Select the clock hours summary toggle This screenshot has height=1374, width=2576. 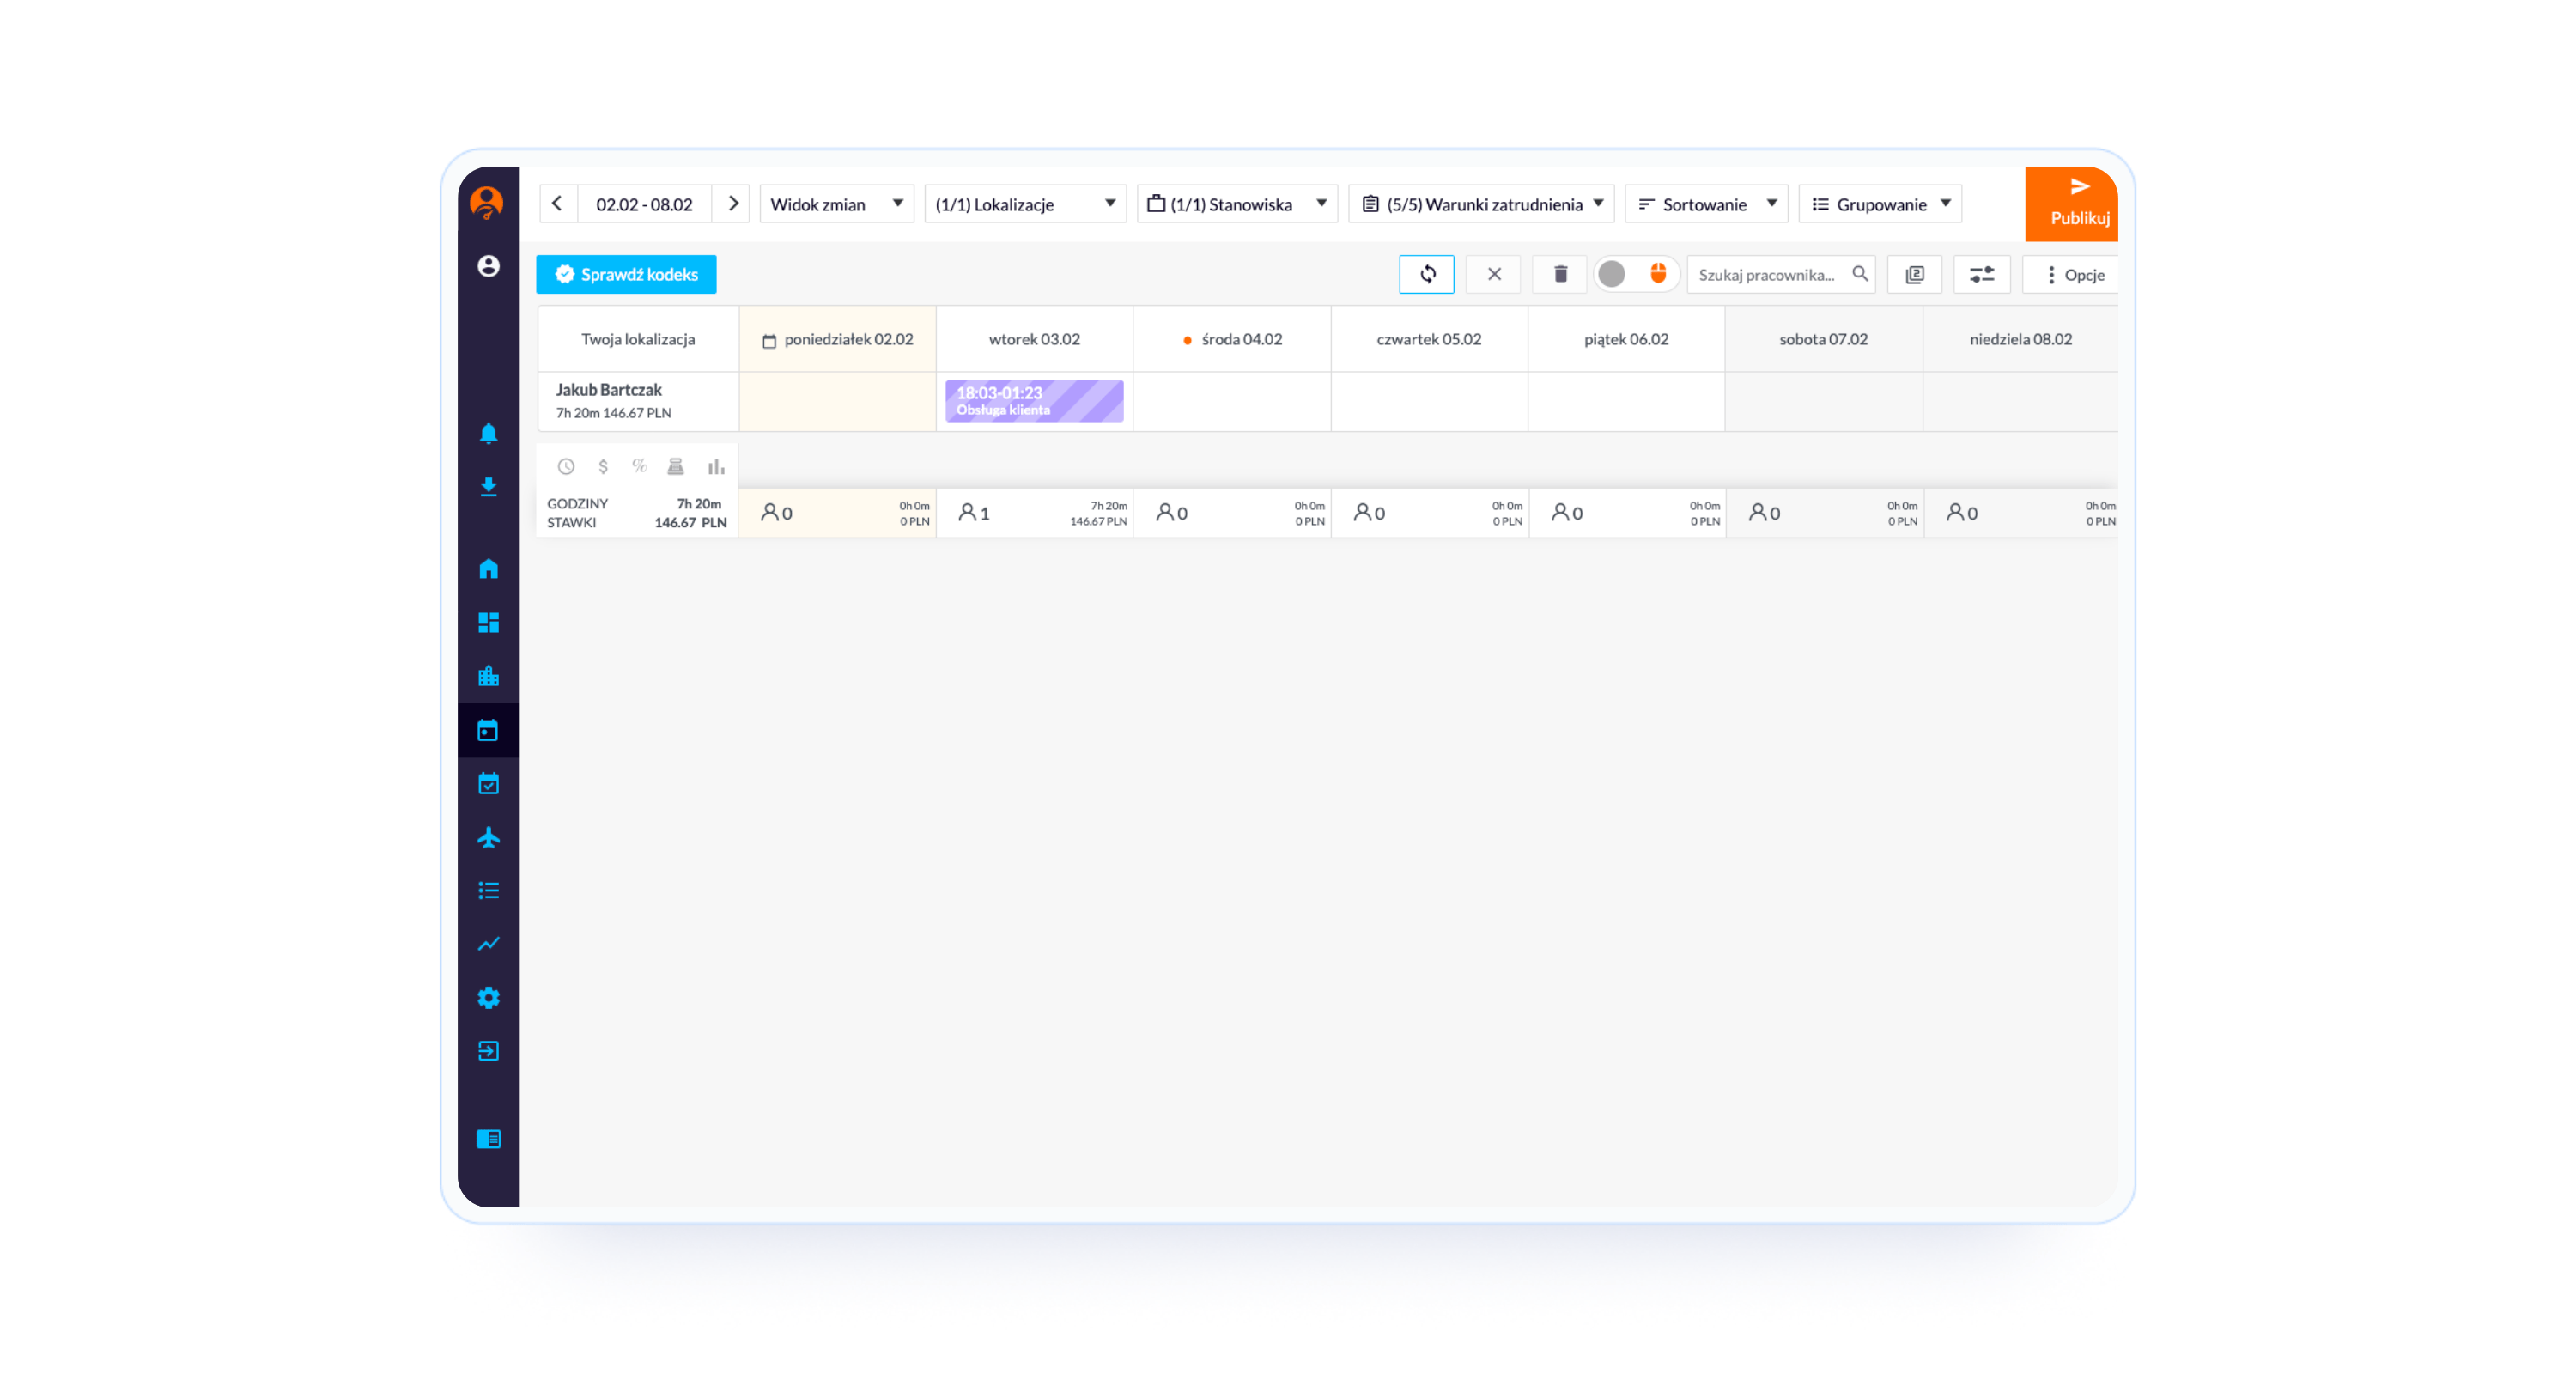point(566,466)
